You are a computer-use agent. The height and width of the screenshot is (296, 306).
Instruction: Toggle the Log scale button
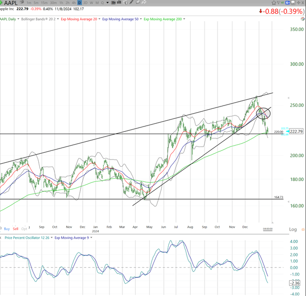point(293,229)
